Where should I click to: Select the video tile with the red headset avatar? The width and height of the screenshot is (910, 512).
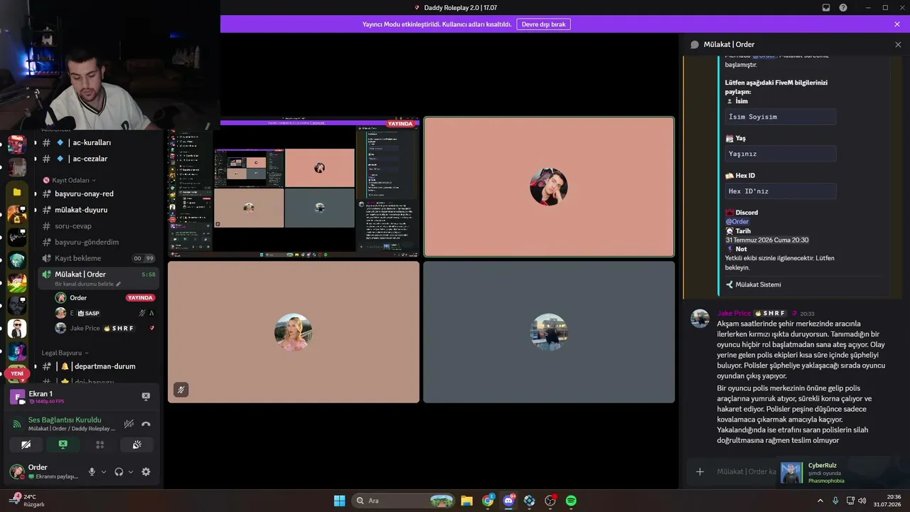(x=549, y=187)
